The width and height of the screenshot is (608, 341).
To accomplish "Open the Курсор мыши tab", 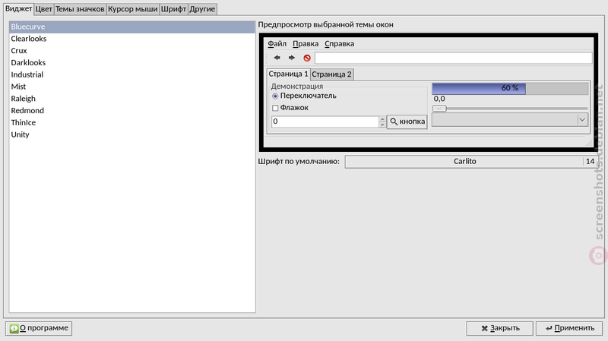I will point(132,9).
